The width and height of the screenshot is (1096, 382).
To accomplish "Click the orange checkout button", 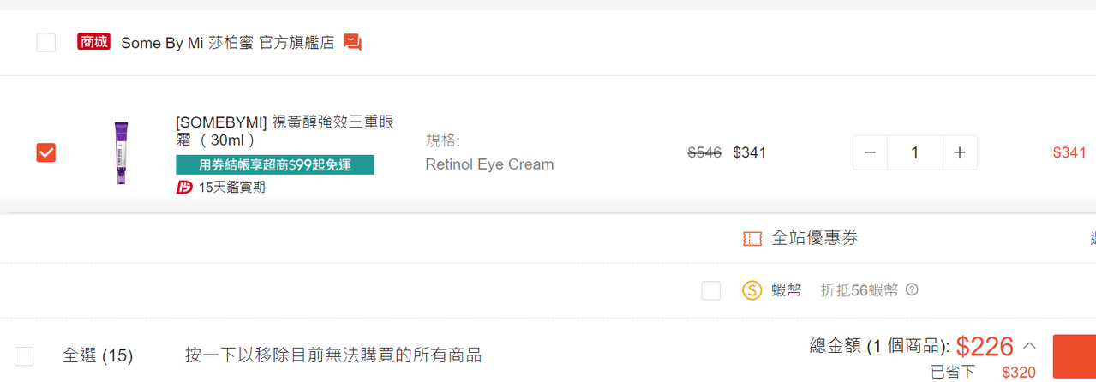I will pyautogui.click(x=1075, y=355).
